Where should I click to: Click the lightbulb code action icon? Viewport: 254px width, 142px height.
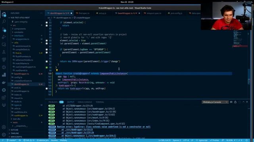point(57,70)
